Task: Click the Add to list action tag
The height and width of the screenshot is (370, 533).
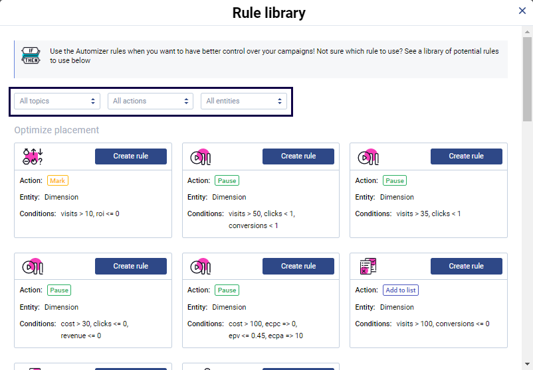Action: [401, 290]
